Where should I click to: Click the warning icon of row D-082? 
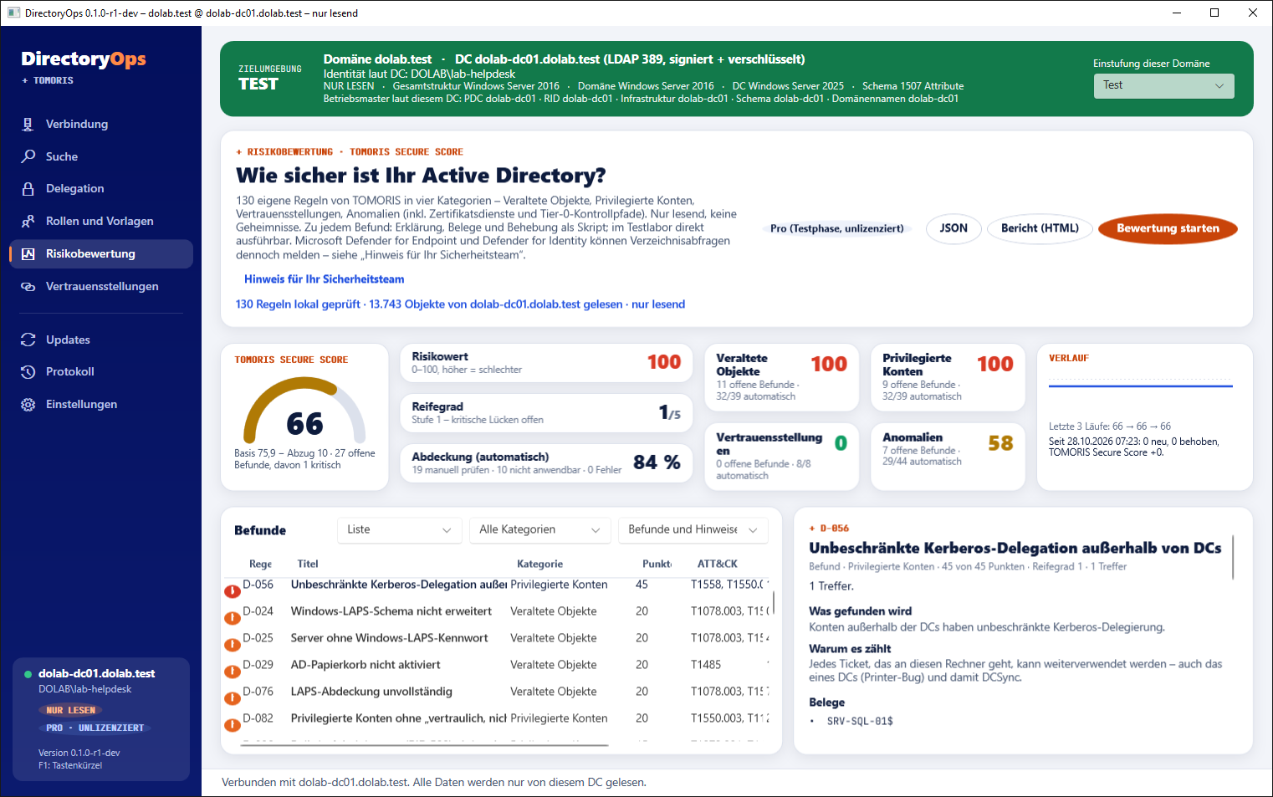pos(232,725)
